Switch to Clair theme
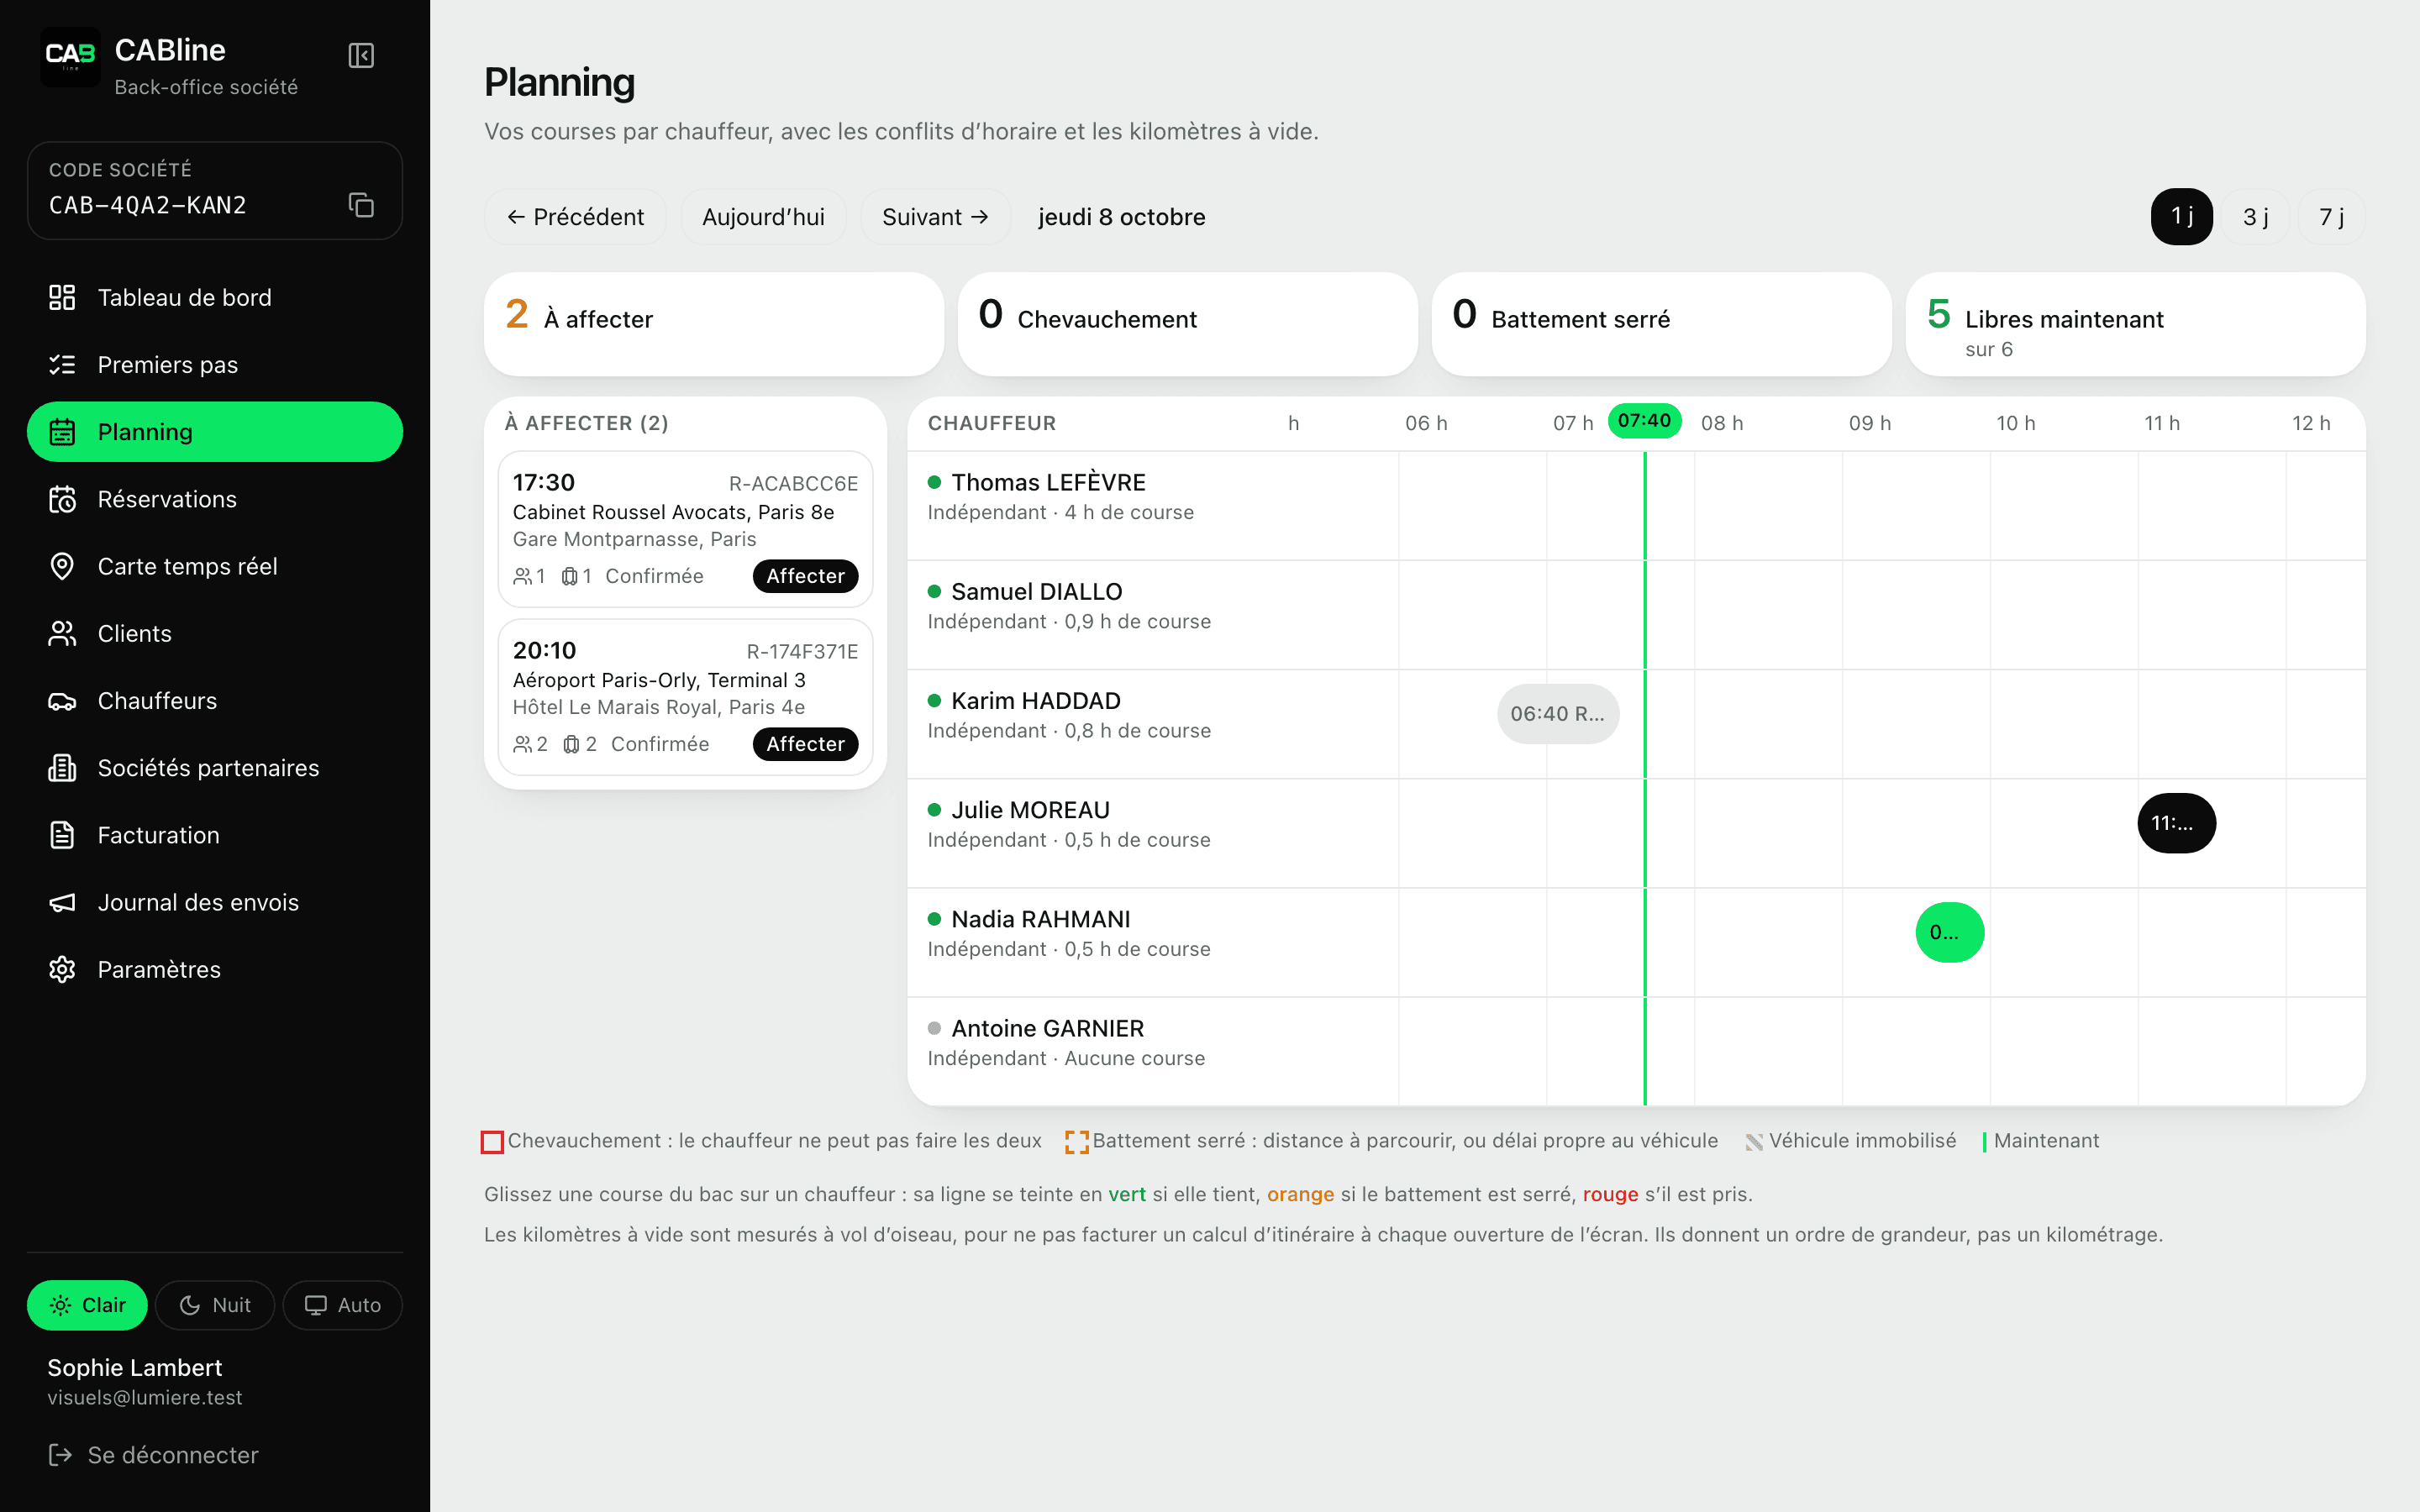Viewport: 2420px width, 1512px height. (87, 1305)
